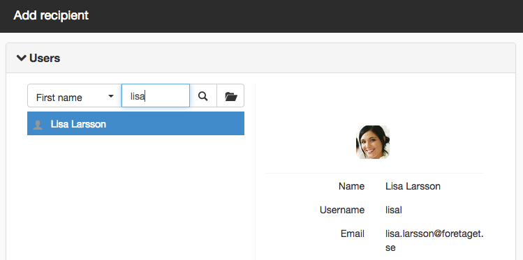Click the Name field label
The image size is (523, 260).
click(x=351, y=186)
